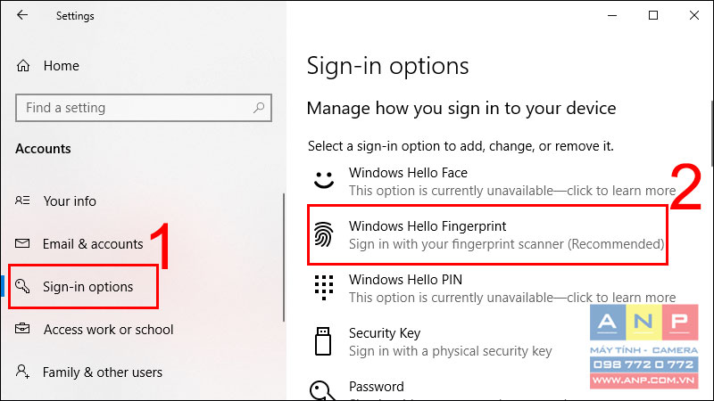This screenshot has width=714, height=401.
Task: Click the Email & accounts envelope icon
Action: point(22,243)
